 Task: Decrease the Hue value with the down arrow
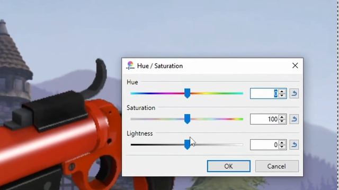282,96
